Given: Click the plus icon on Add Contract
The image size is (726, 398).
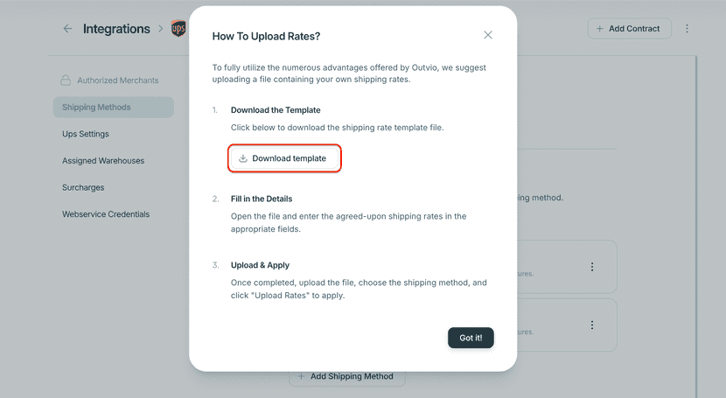Looking at the screenshot, I should [x=599, y=29].
